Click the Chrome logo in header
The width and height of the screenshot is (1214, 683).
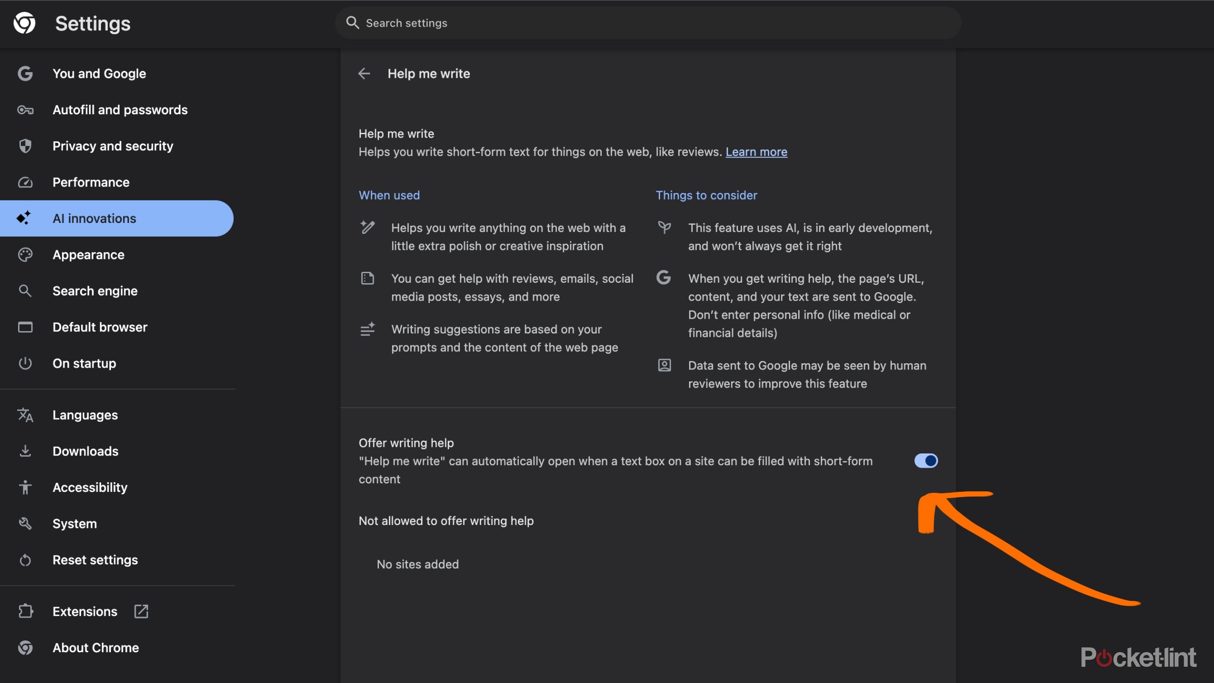tap(24, 23)
